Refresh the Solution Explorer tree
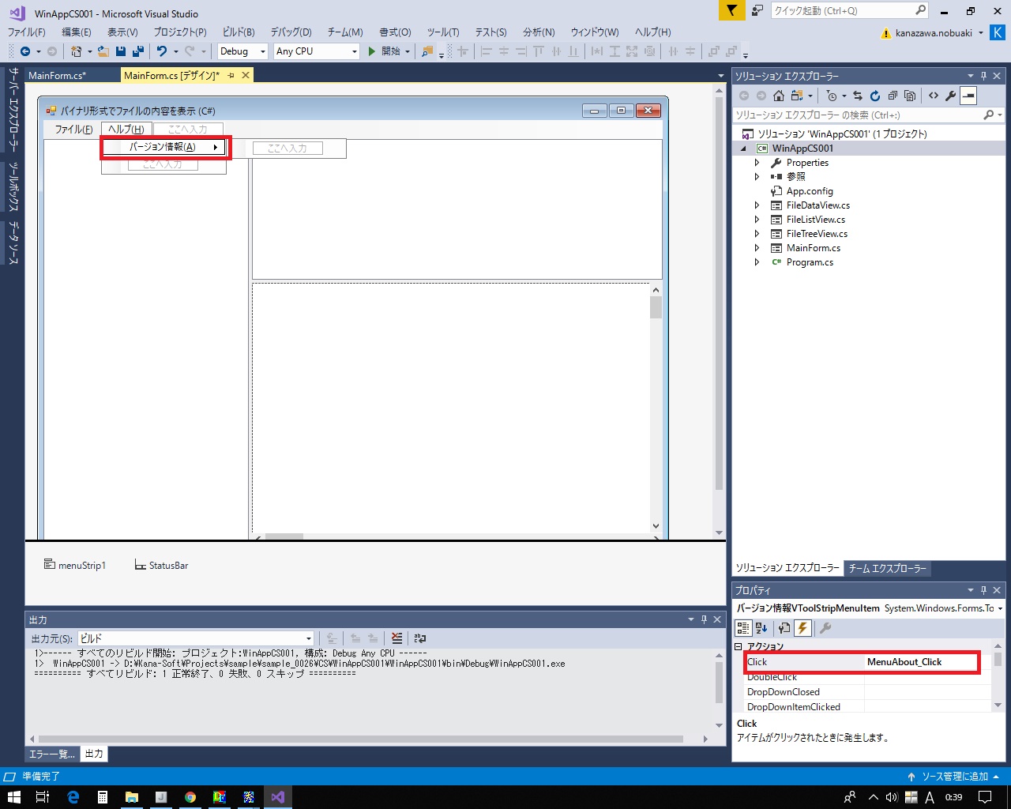The image size is (1011, 809). 875,96
